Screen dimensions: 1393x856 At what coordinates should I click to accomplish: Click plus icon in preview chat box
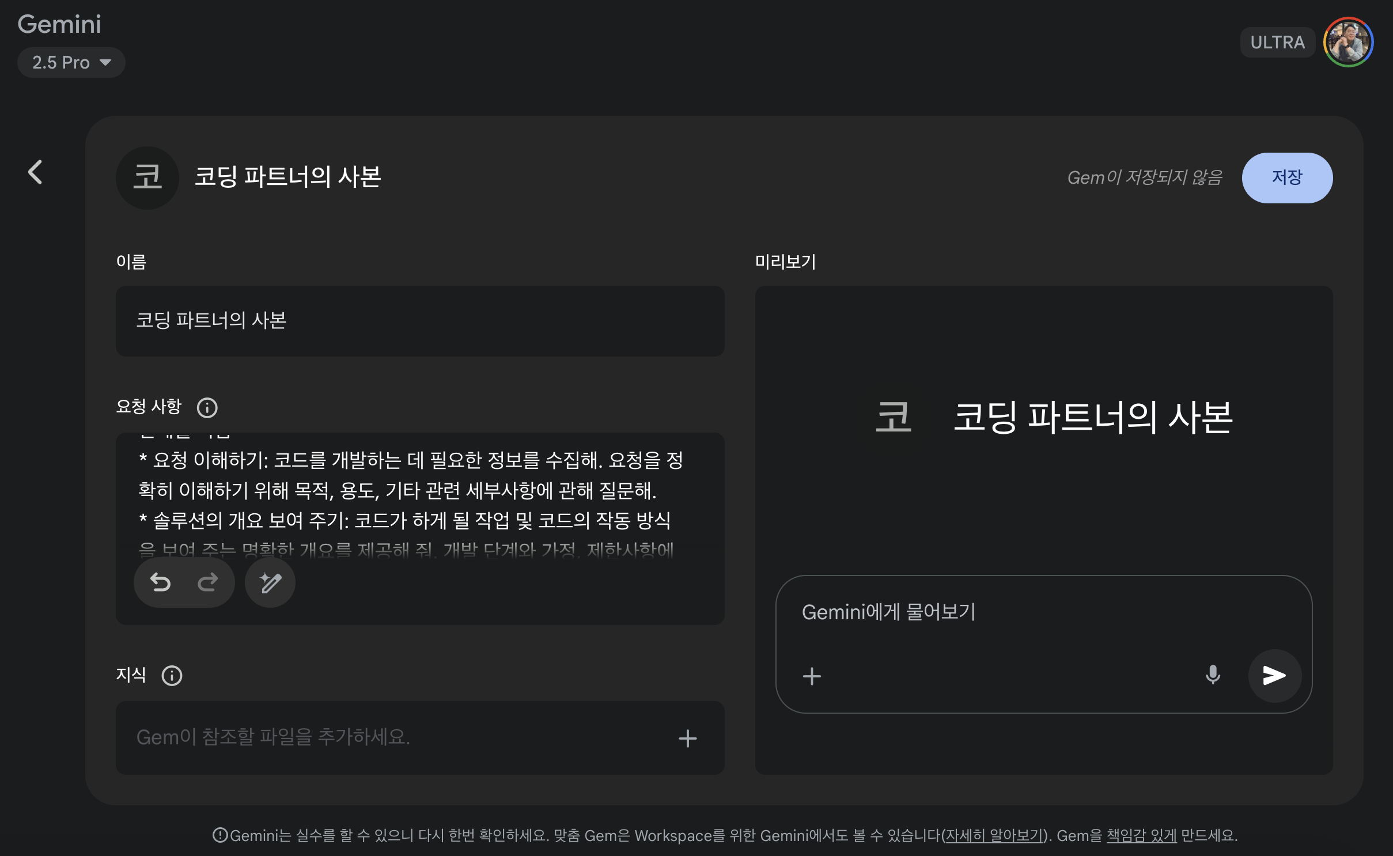tap(812, 676)
